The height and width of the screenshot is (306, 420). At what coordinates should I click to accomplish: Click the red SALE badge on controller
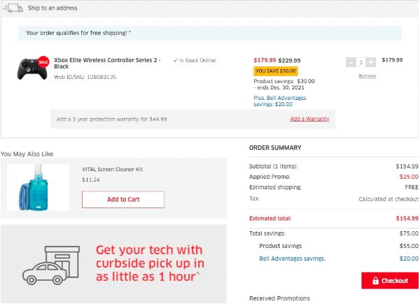pos(43,61)
